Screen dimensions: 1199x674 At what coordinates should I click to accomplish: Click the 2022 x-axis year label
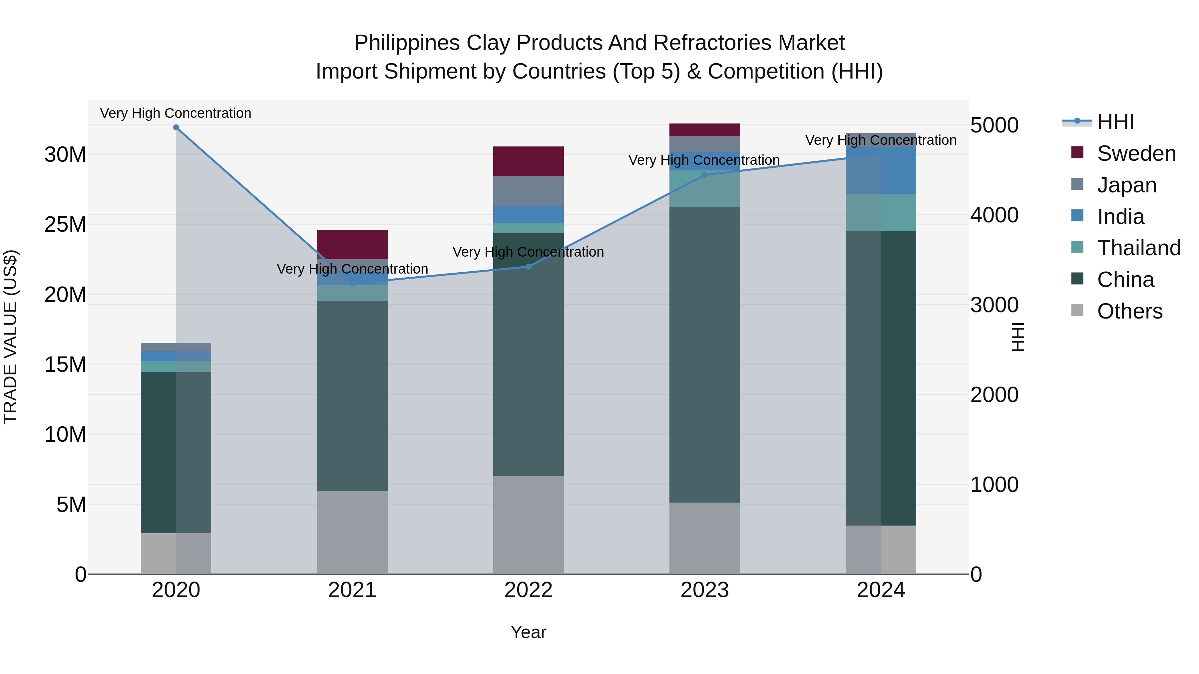(x=528, y=590)
